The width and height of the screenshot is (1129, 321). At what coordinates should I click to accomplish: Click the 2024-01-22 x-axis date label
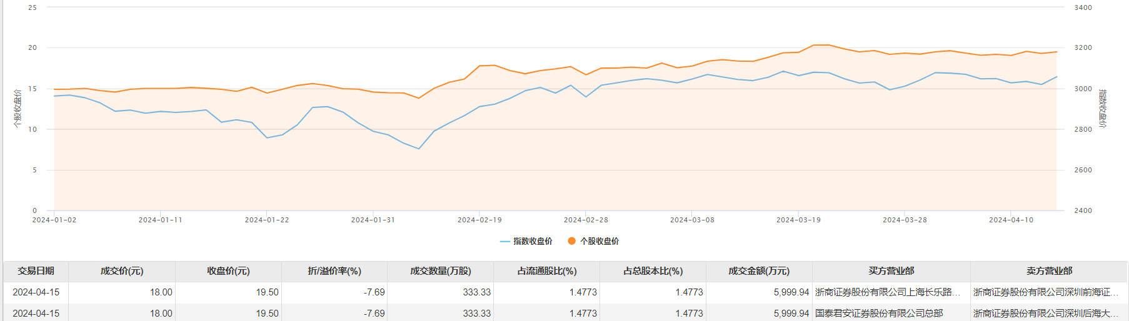coord(267,220)
